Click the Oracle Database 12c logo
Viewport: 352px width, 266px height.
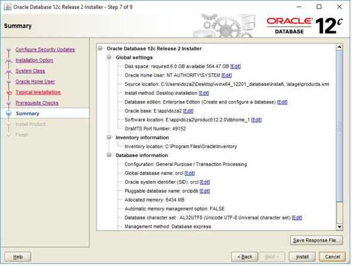tap(304, 26)
